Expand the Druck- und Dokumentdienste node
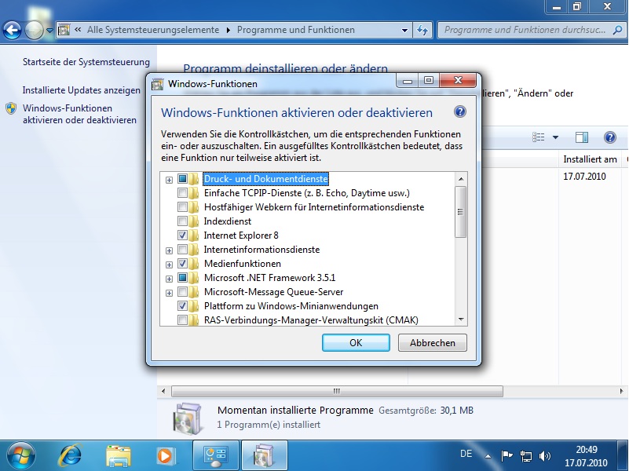The image size is (629, 471). [169, 180]
